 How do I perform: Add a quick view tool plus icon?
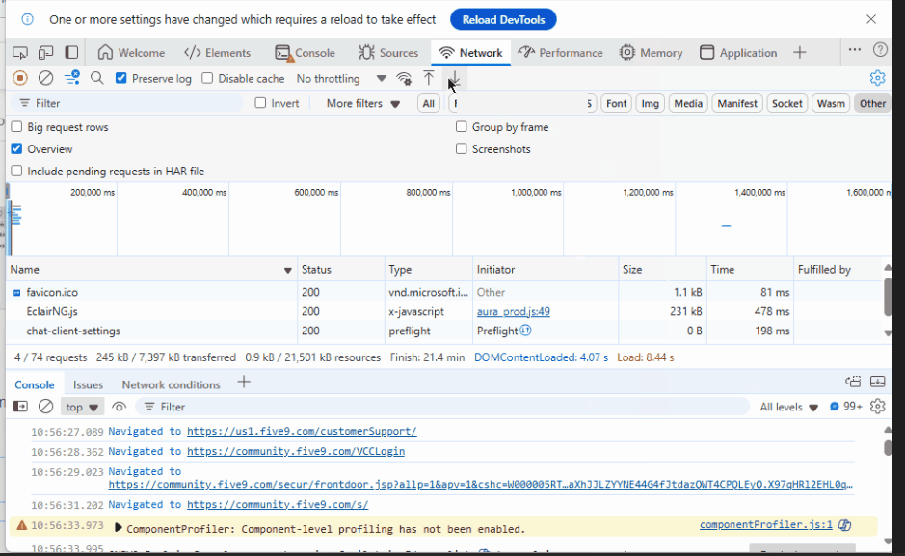244,382
